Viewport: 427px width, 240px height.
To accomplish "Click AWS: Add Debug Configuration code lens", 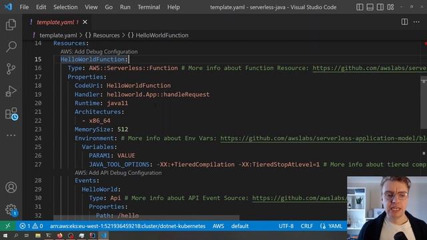I will point(99,51).
